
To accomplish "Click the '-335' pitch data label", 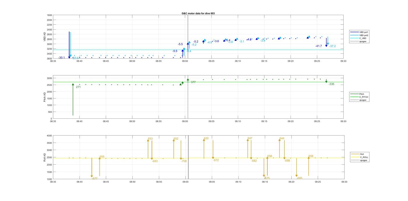I will point(331,84).
